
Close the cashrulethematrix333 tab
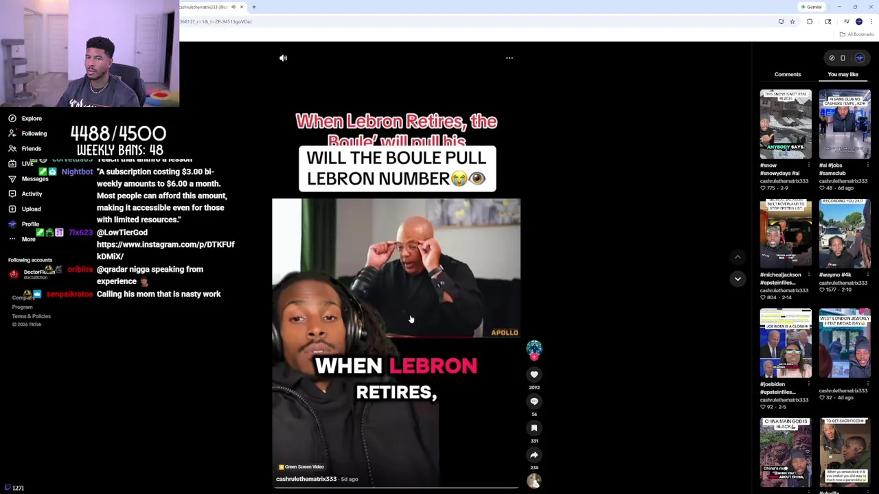(x=241, y=7)
